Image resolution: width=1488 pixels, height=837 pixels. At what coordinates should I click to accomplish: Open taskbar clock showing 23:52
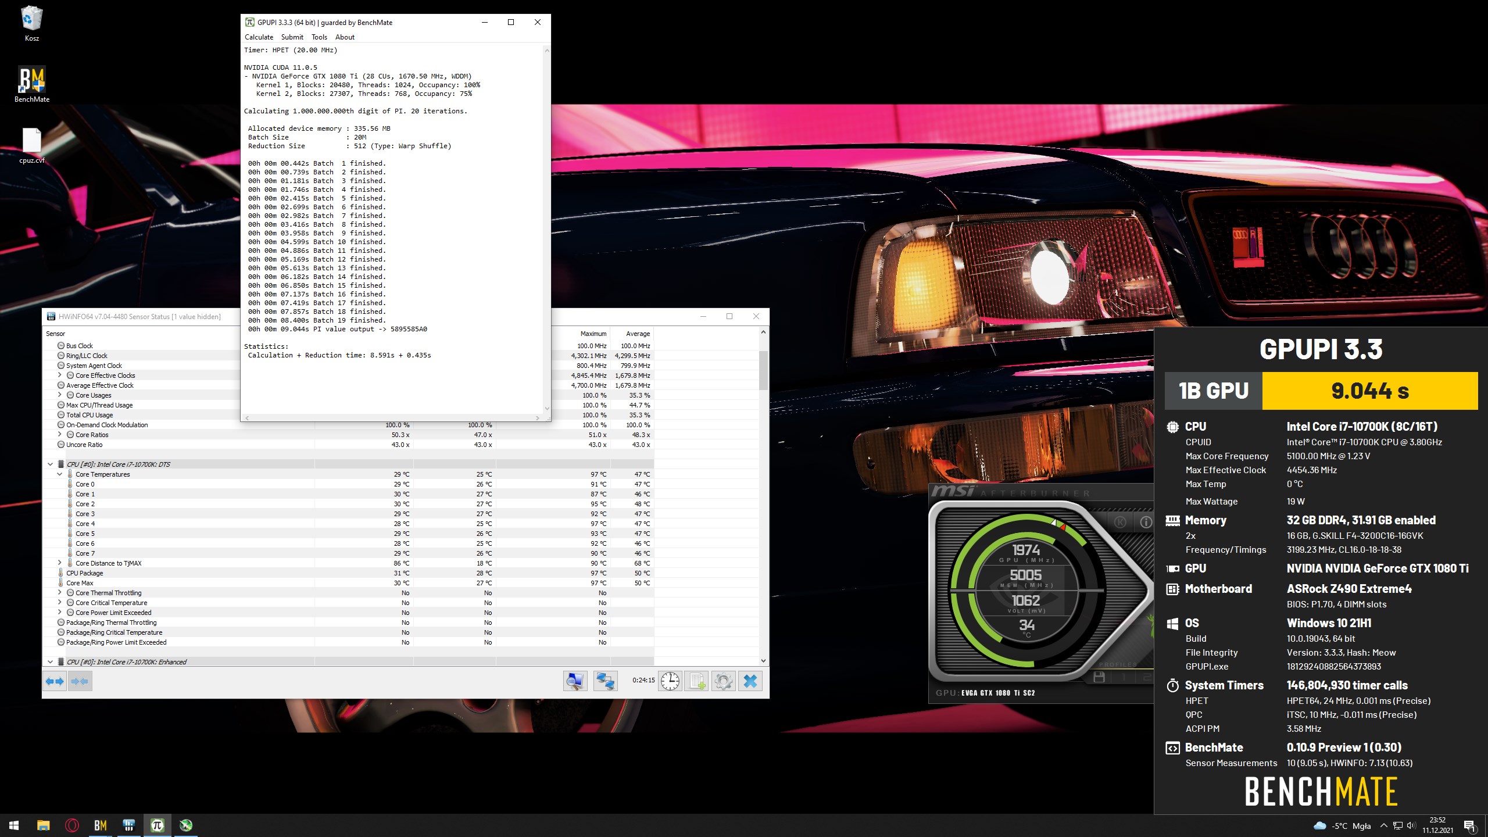[x=1437, y=825]
